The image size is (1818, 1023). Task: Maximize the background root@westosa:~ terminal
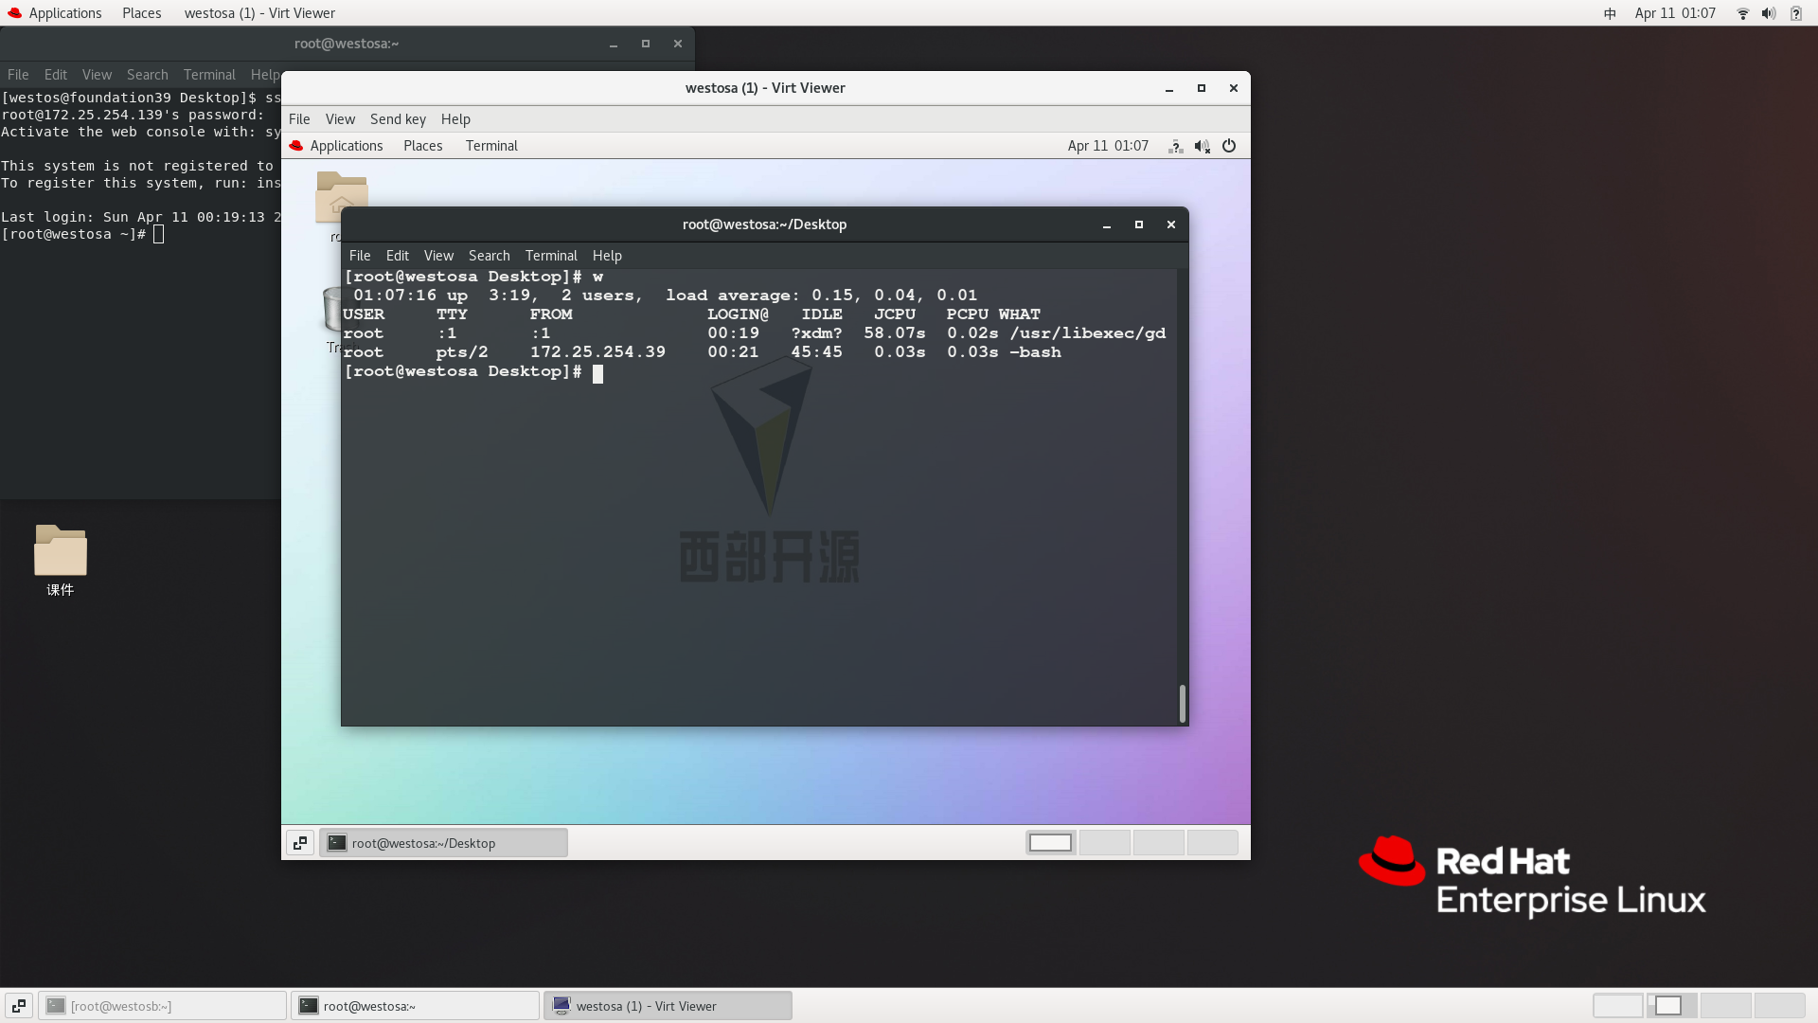pos(646,44)
